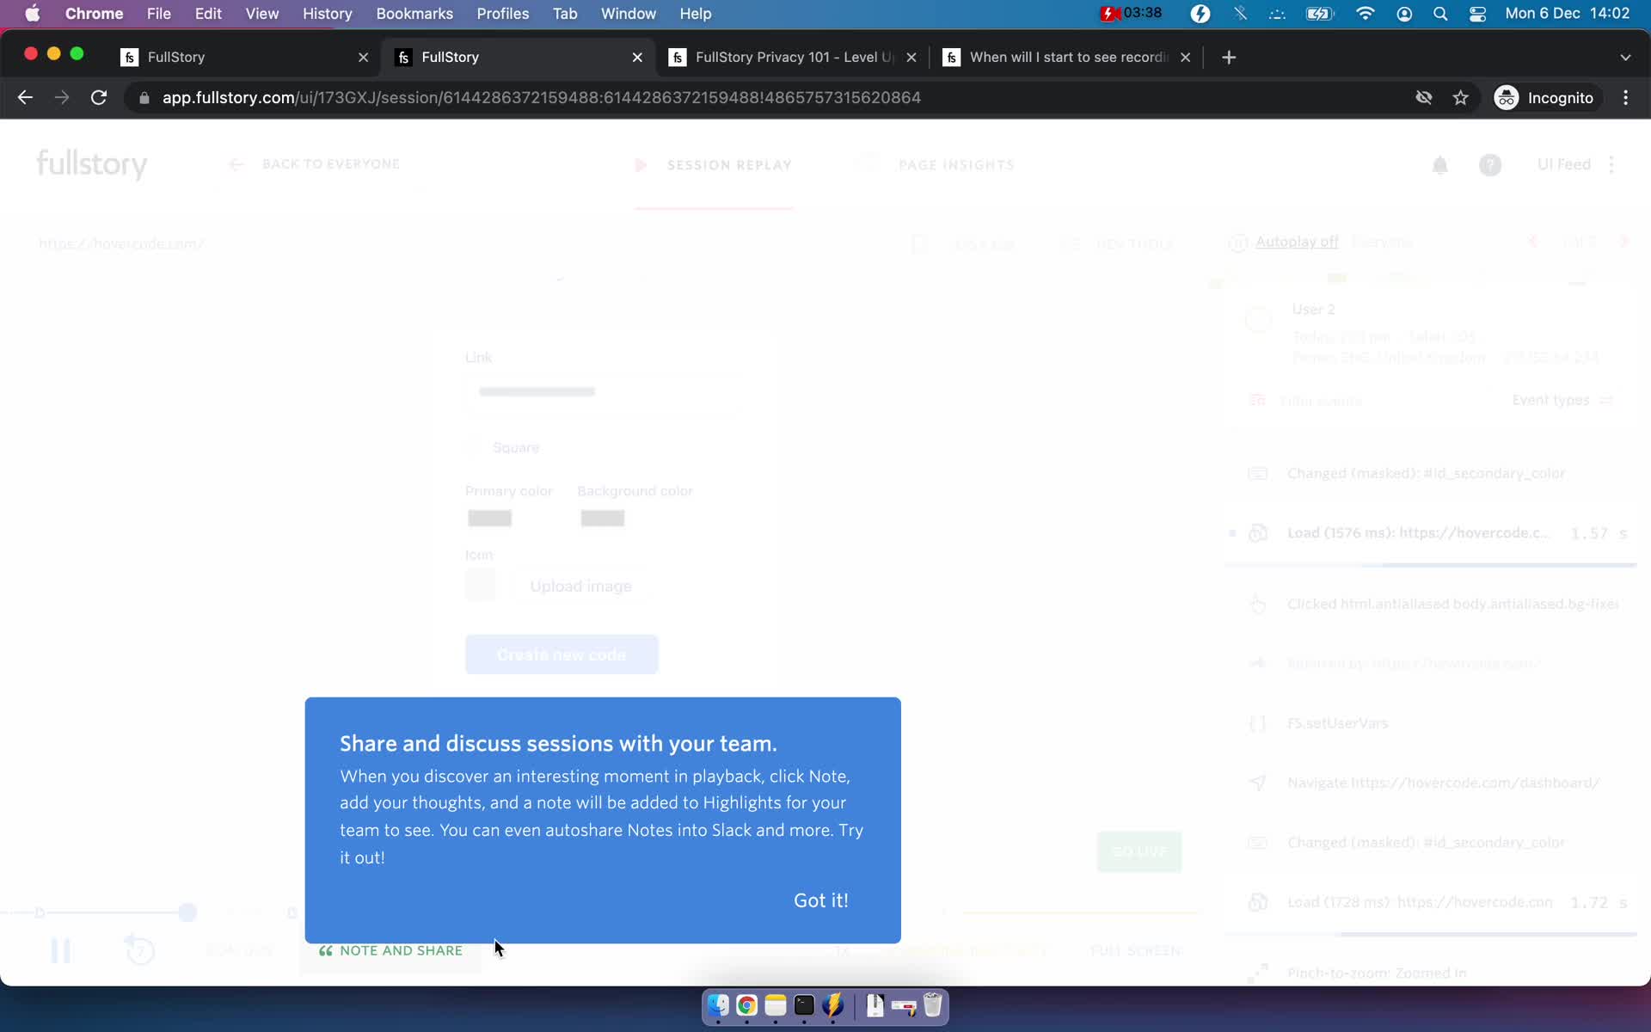Image resolution: width=1651 pixels, height=1032 pixels.
Task: Open Page Insights panel
Action: coord(957,164)
